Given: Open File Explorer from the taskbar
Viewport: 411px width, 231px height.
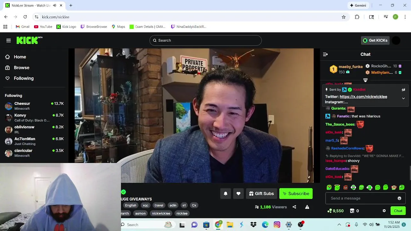Looking at the screenshot, I should (230, 225).
